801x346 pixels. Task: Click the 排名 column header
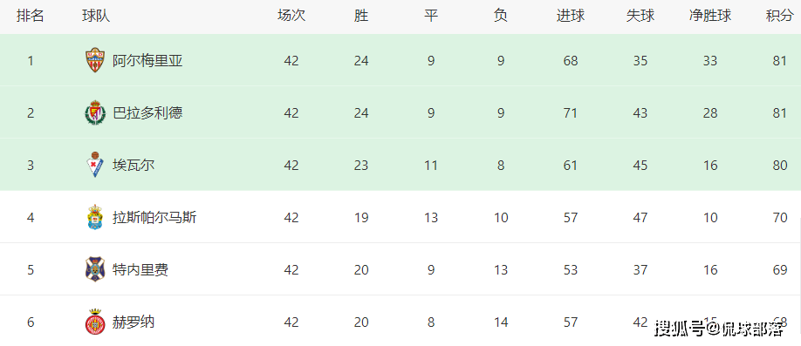coord(31,16)
